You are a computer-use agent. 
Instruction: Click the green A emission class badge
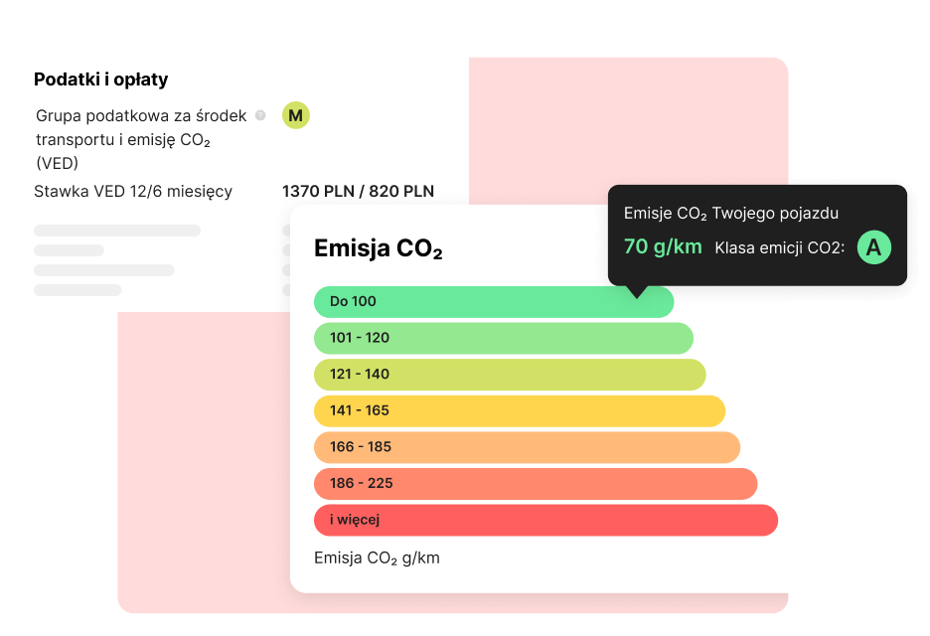pyautogui.click(x=873, y=247)
